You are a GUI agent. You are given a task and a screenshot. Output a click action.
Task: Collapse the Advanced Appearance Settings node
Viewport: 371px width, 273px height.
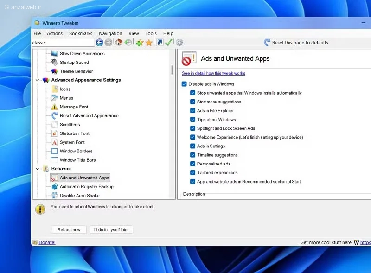click(37, 80)
